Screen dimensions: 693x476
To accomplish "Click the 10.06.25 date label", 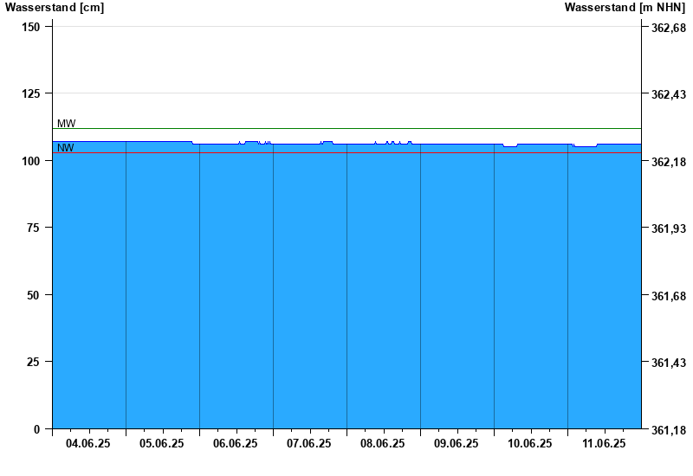I will coord(529,443).
